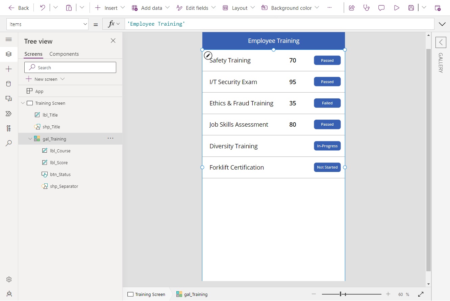Screen dimensions: 450x301
Task: Open the Background color dropdown
Action: coord(317,7)
